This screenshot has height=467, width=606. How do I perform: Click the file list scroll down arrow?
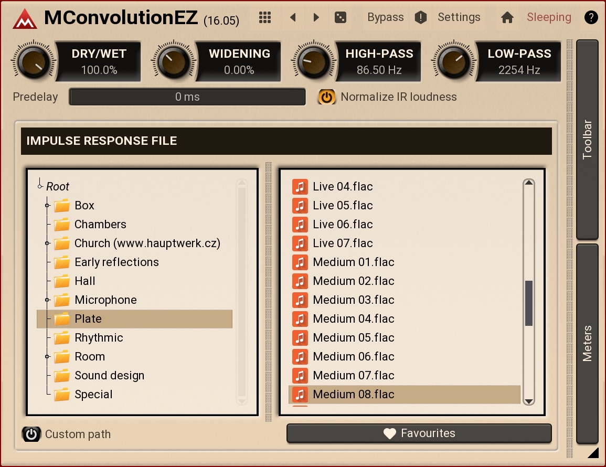point(529,401)
